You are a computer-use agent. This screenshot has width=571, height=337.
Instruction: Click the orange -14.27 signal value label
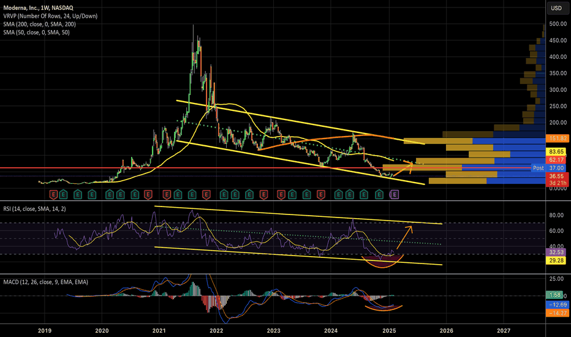pos(558,313)
